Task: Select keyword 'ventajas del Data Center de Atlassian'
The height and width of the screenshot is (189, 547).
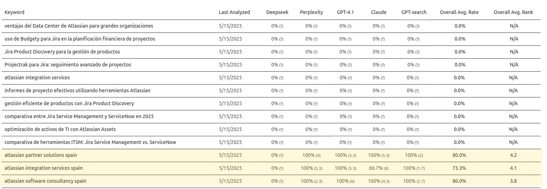Action: pyautogui.click(x=79, y=26)
